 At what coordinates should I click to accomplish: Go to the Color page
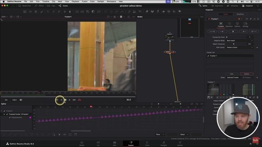(x=147, y=143)
